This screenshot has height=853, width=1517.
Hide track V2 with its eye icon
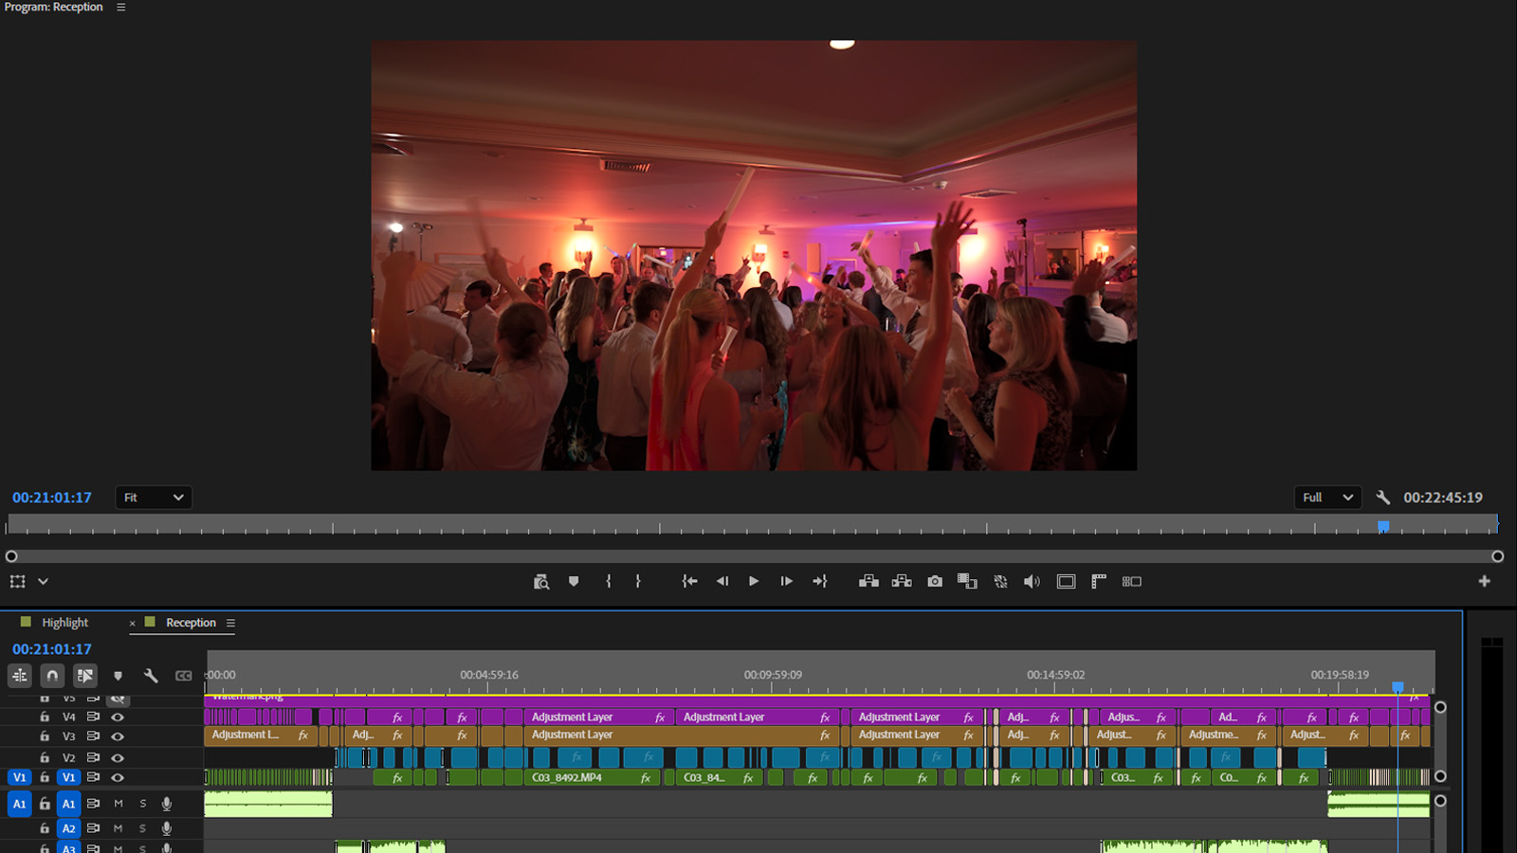pos(118,758)
